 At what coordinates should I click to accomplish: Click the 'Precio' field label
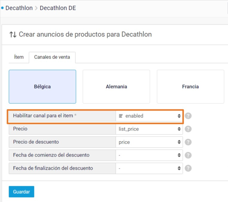point(20,129)
